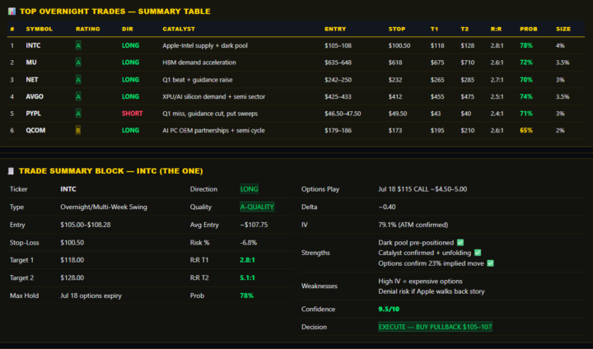Screen dimensions: 593x349
Task: Click the 79.1% (ATM confirmed) IV value
Action: (x=413, y=225)
